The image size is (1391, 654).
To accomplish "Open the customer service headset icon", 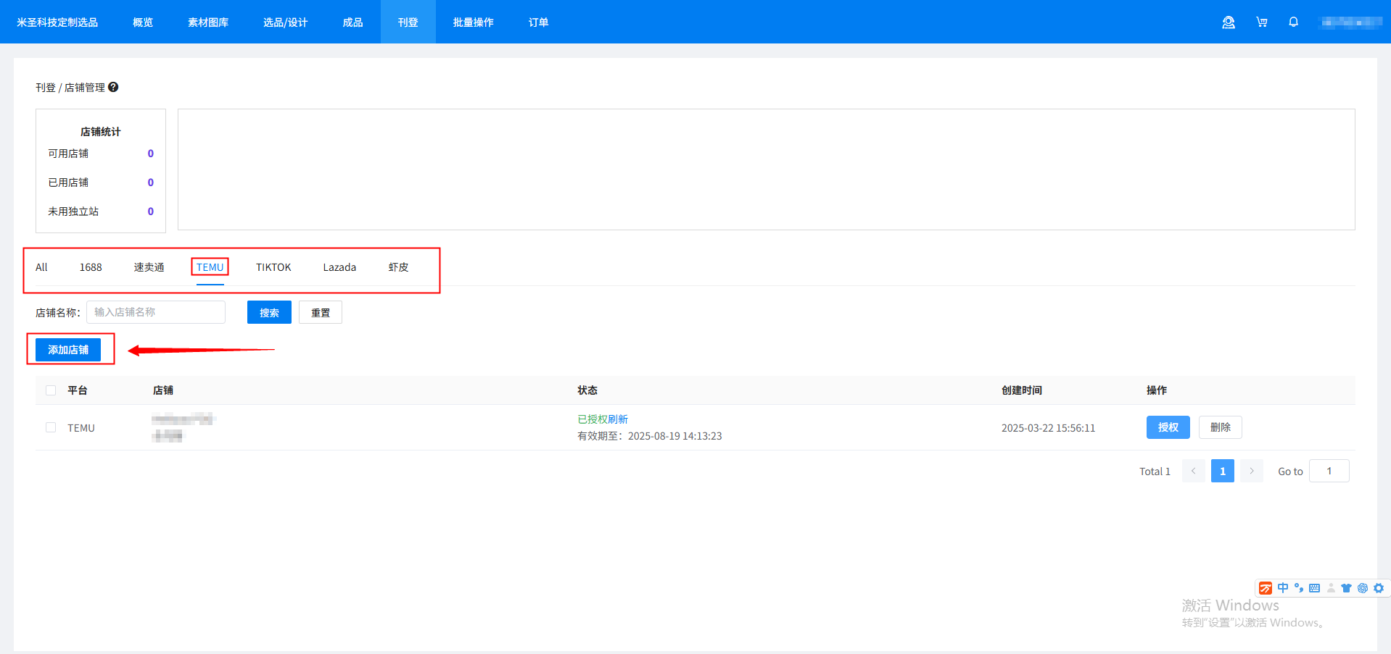I will pyautogui.click(x=1228, y=22).
